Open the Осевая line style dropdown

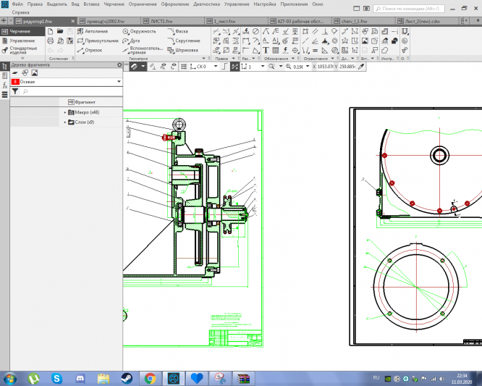[118, 83]
